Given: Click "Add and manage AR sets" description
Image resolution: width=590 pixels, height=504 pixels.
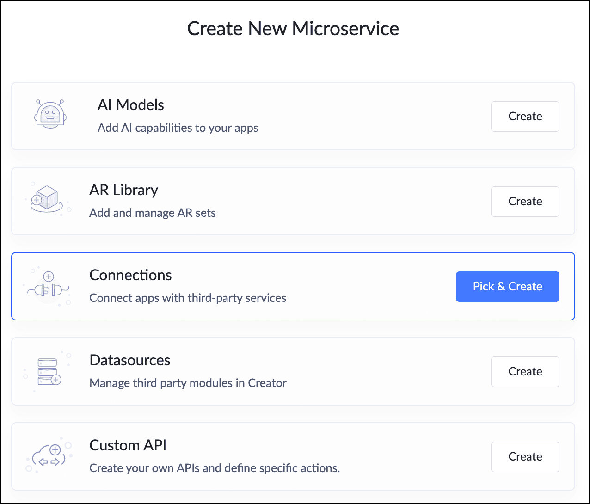Looking at the screenshot, I should click(152, 213).
